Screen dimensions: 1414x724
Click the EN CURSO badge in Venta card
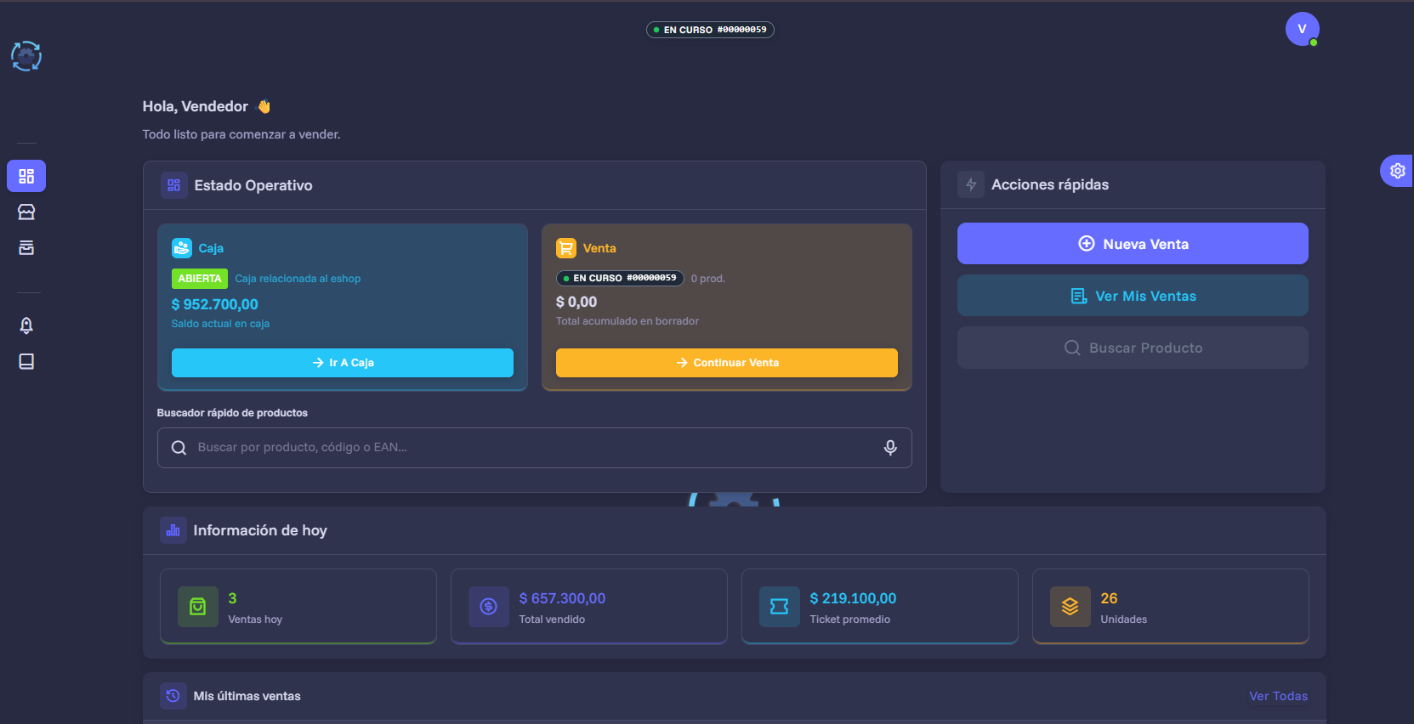point(620,278)
